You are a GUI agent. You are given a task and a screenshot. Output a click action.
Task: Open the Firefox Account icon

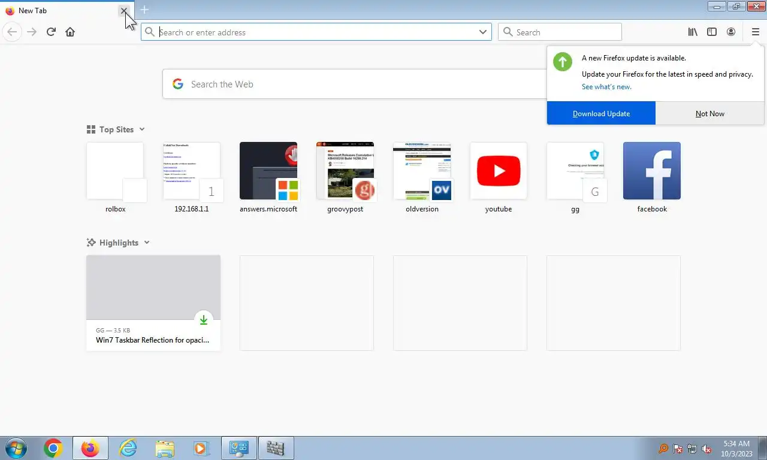coord(731,32)
